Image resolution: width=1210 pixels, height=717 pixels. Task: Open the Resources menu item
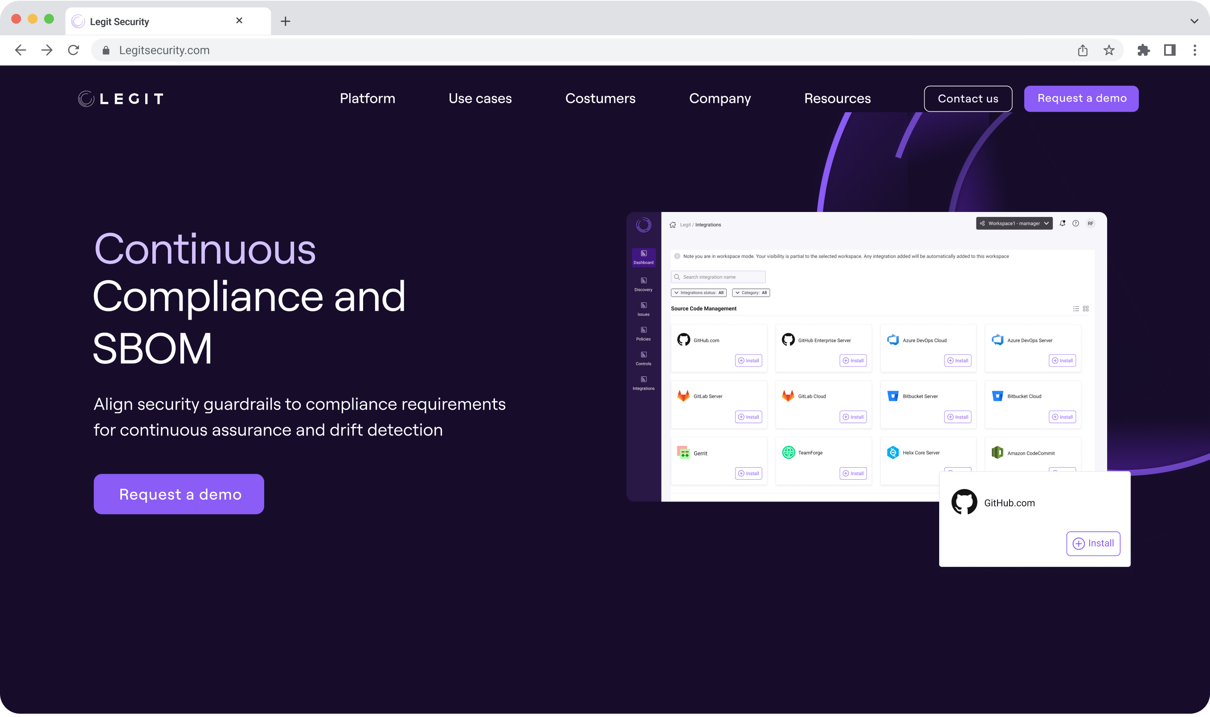pyautogui.click(x=837, y=98)
